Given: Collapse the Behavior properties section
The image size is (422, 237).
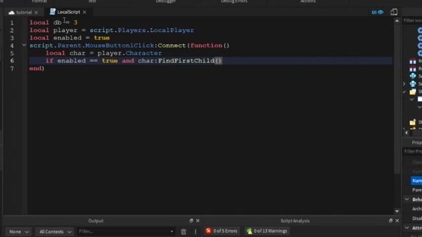Looking at the screenshot, I should tap(407, 199).
